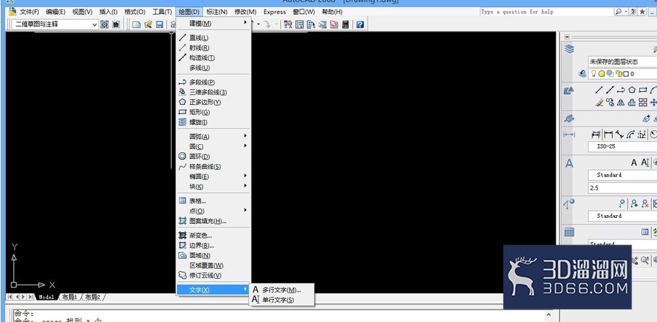Open the 格式(O) menu

pyautogui.click(x=135, y=12)
